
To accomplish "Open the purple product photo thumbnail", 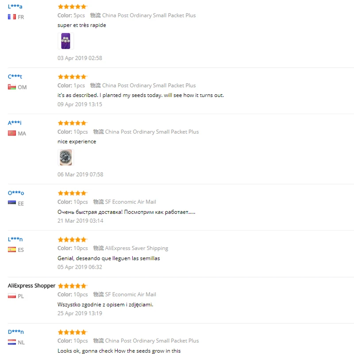I will tap(65, 41).
